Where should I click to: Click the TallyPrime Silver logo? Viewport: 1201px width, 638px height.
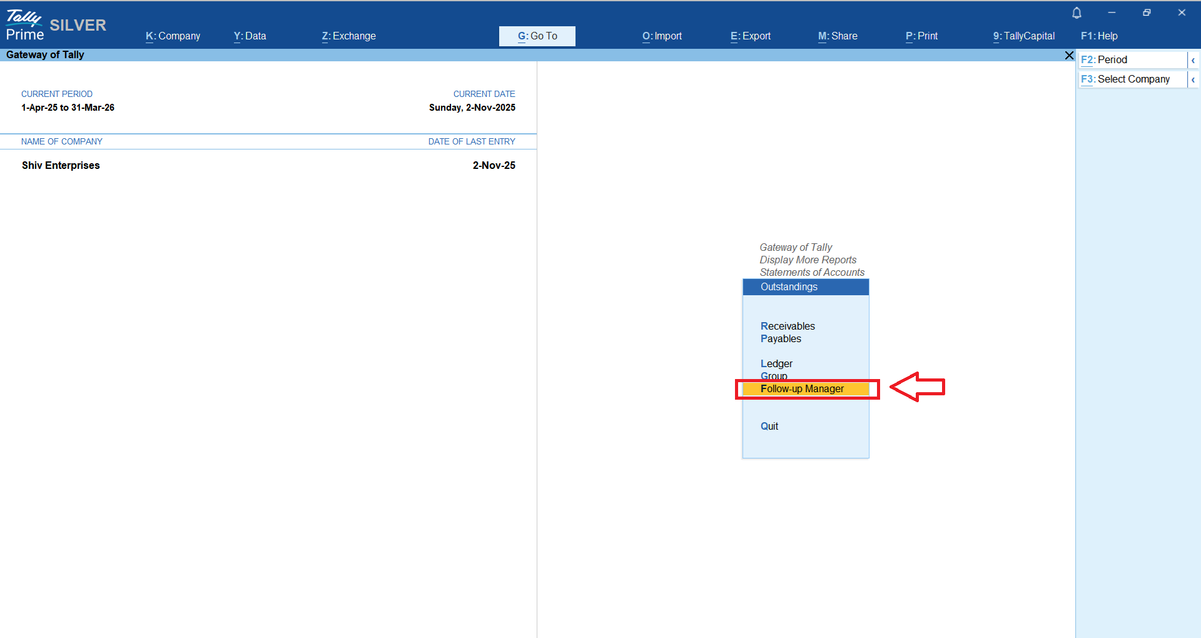pyautogui.click(x=56, y=26)
